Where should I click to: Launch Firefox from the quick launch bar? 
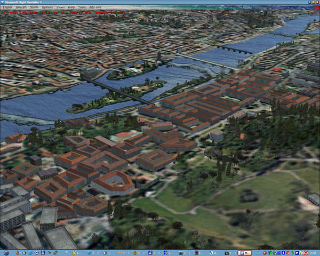click(18, 253)
